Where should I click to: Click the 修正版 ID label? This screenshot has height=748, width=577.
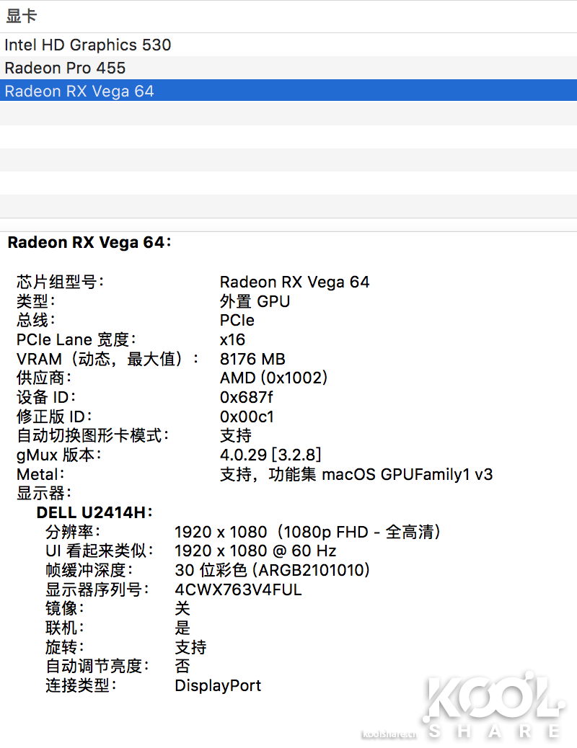(x=54, y=417)
